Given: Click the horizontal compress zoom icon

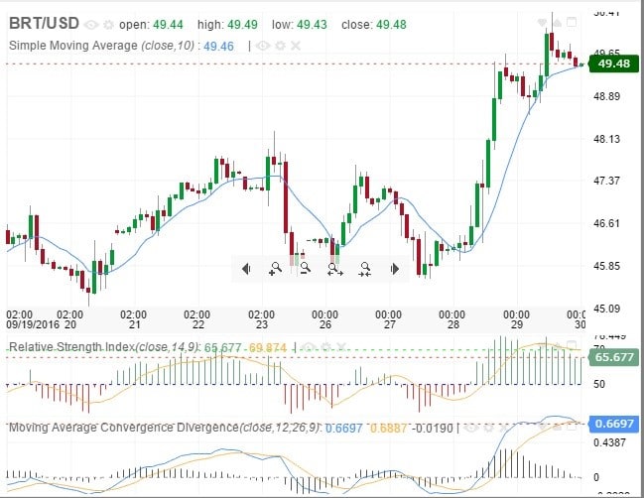Looking at the screenshot, I should tap(365, 268).
